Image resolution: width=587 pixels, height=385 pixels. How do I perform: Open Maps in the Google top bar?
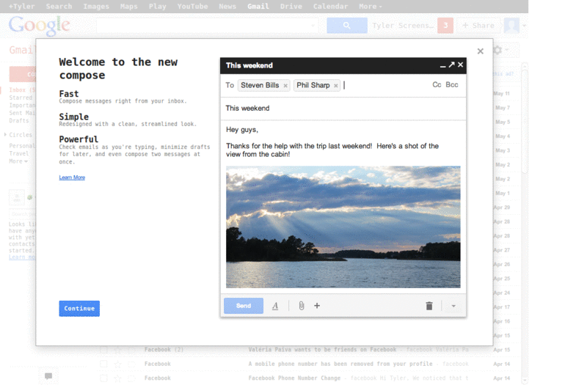[129, 7]
